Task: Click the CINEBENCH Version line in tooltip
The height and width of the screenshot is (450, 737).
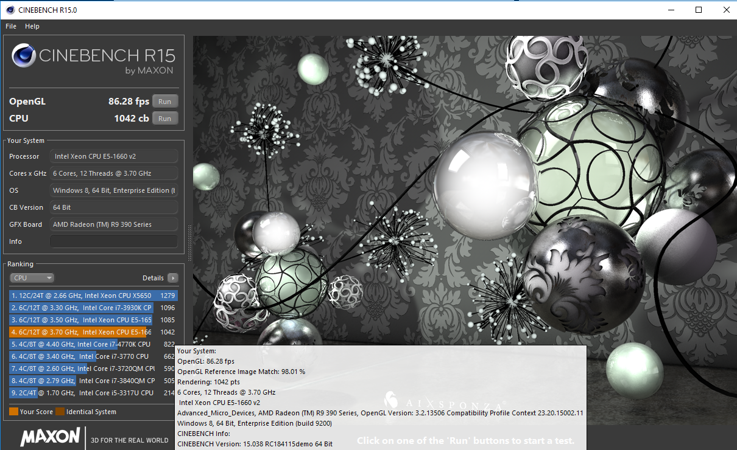Action: point(255,444)
